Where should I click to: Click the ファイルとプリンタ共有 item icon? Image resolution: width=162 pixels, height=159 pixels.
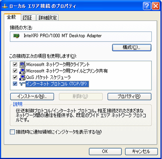pos(22,71)
